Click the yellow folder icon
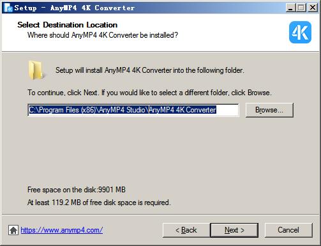 36,70
